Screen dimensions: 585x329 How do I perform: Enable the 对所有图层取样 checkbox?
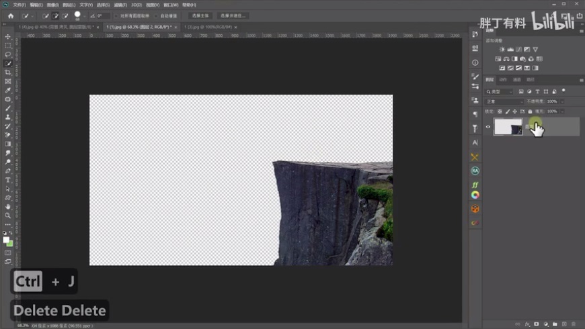click(115, 15)
